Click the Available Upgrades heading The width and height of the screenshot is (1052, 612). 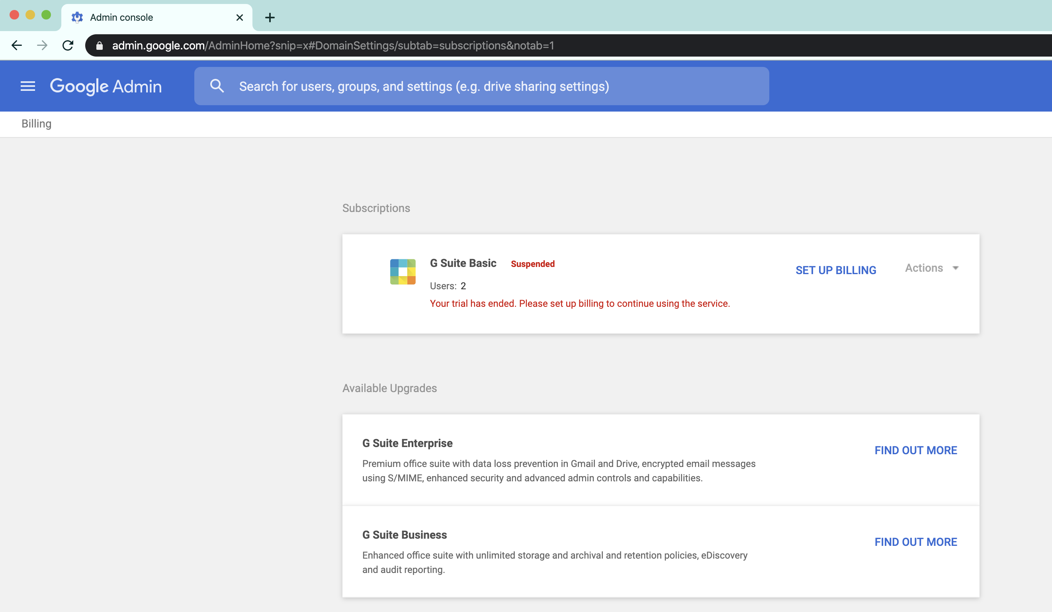click(389, 388)
